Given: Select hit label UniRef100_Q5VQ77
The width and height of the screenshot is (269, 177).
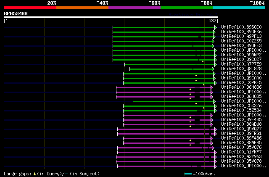Looking at the screenshot, I should pos(241,129).
